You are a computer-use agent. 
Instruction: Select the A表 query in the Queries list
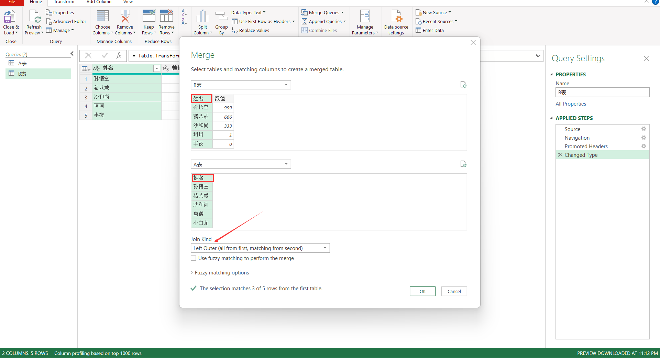click(38, 64)
